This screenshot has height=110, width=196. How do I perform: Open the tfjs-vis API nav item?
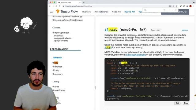click(x=130, y=12)
